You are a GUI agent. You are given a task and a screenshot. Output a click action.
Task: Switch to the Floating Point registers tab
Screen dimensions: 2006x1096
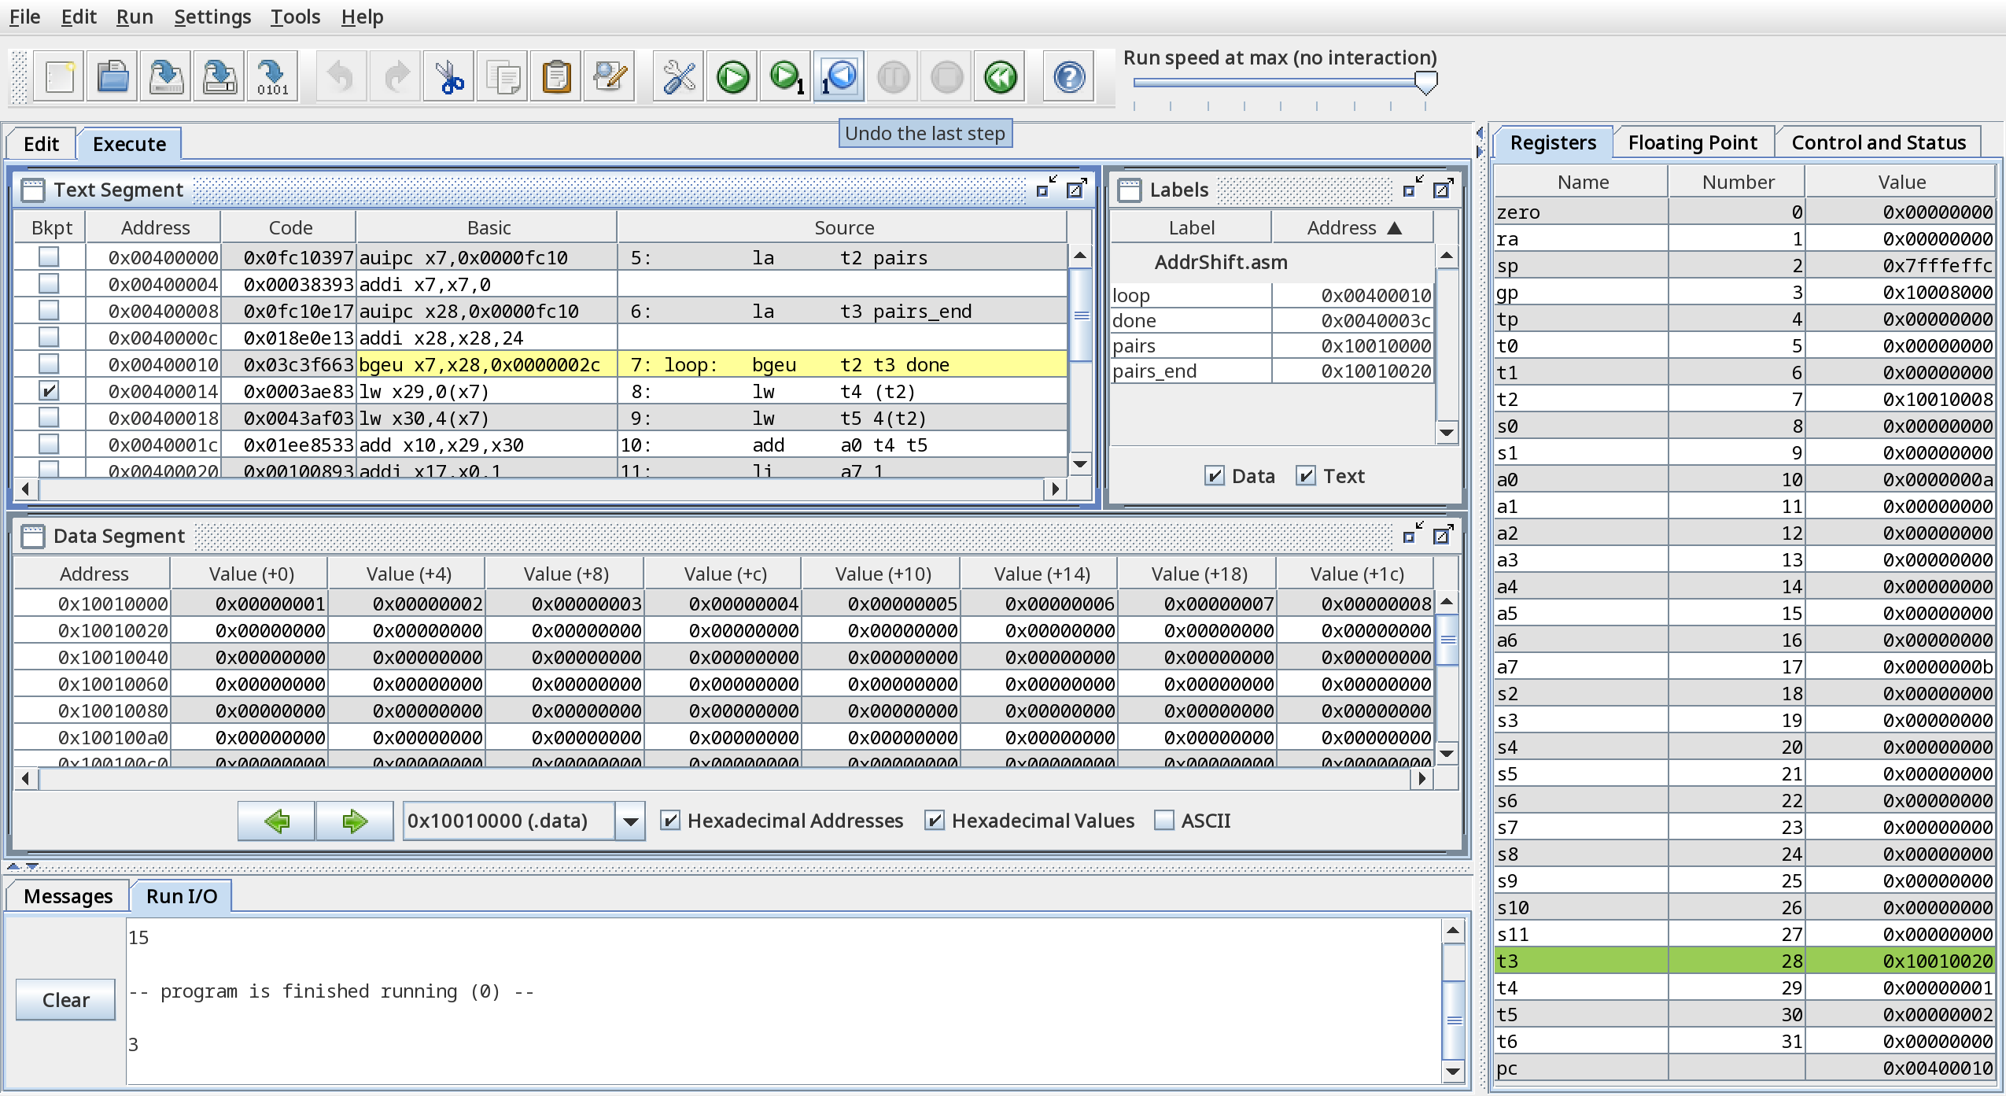[1691, 142]
